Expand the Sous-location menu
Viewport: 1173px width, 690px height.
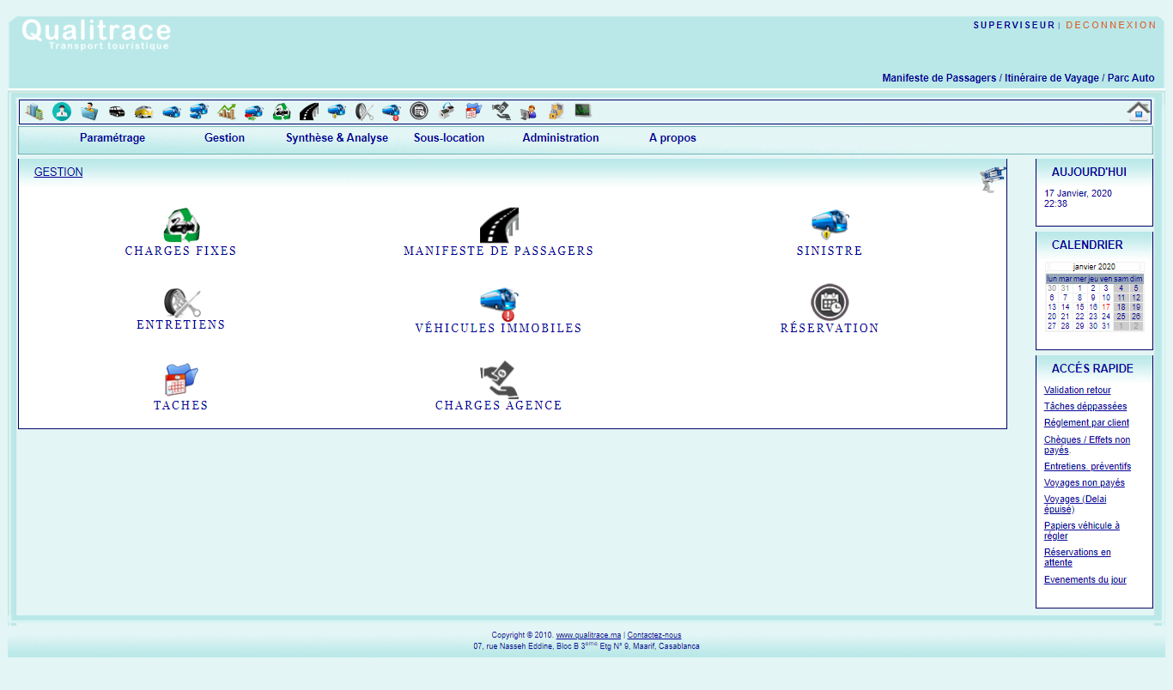[449, 138]
